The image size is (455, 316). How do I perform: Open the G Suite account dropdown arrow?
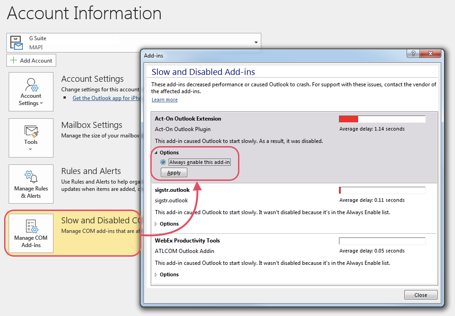point(256,42)
